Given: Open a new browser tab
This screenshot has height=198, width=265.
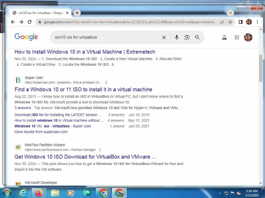Looking at the screenshot, I should click(77, 13).
